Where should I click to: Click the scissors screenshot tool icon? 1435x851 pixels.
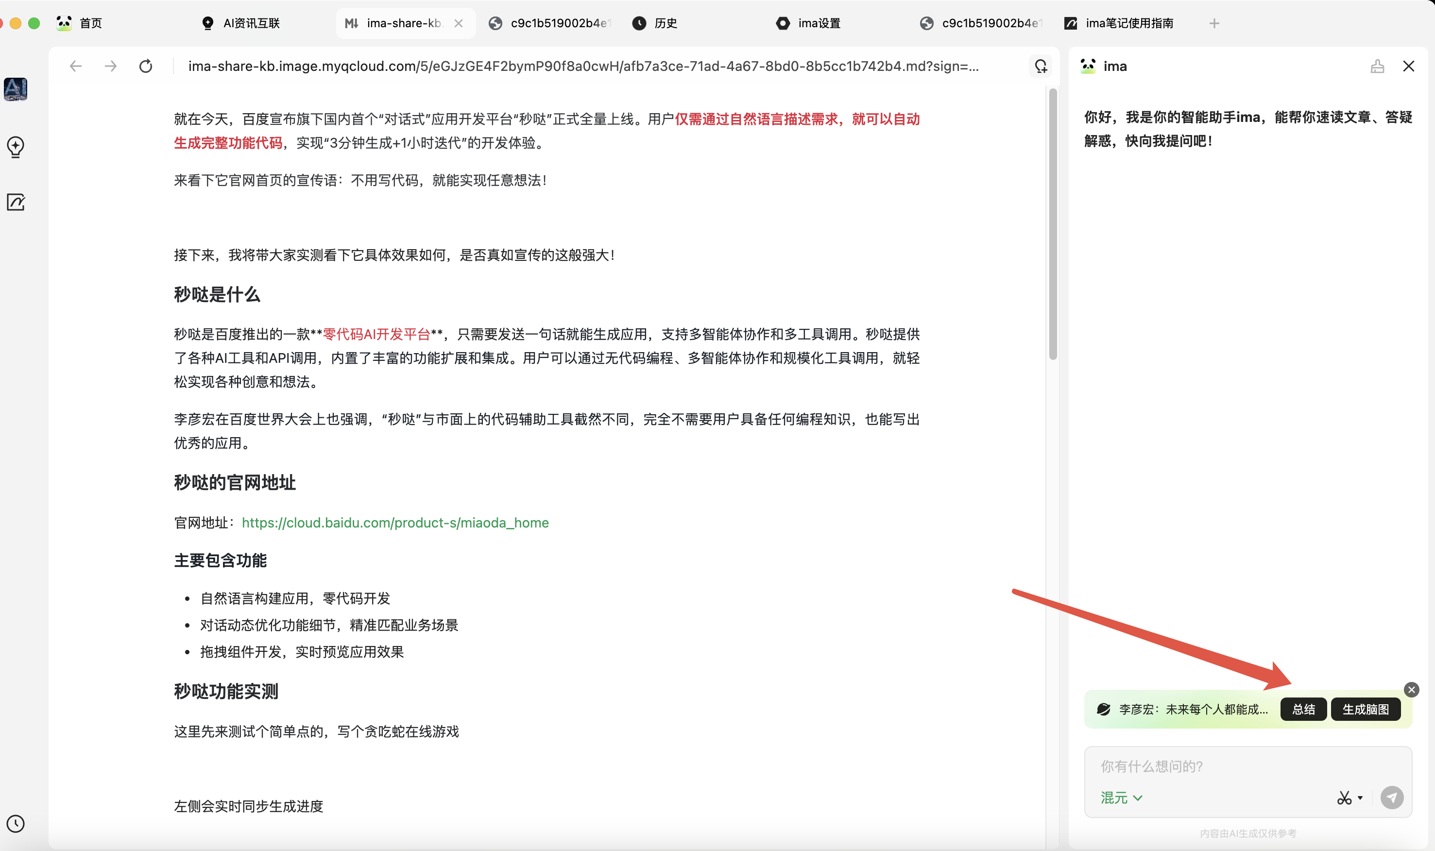1344,798
